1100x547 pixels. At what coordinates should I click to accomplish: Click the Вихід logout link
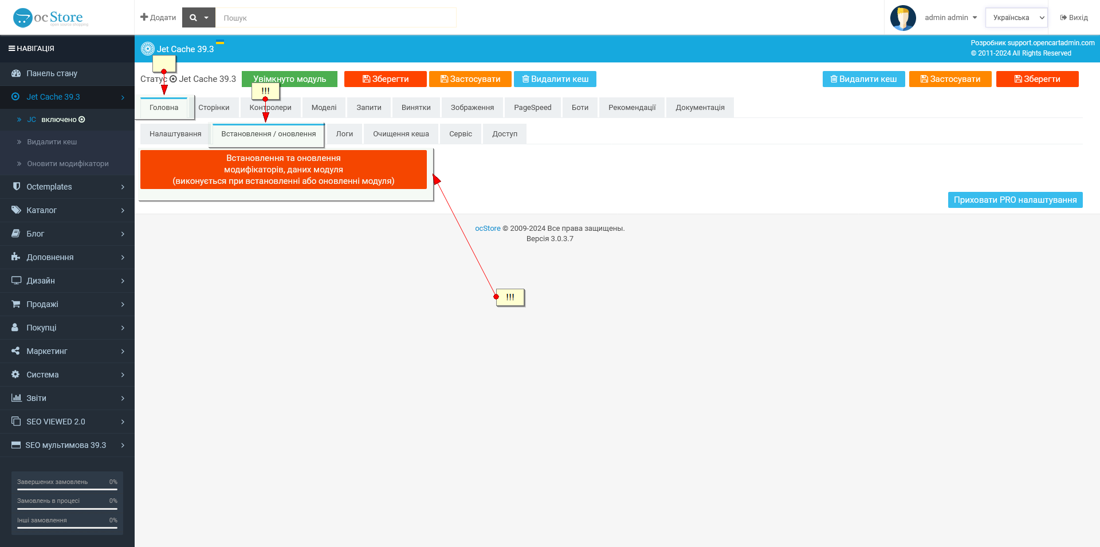[x=1074, y=18]
